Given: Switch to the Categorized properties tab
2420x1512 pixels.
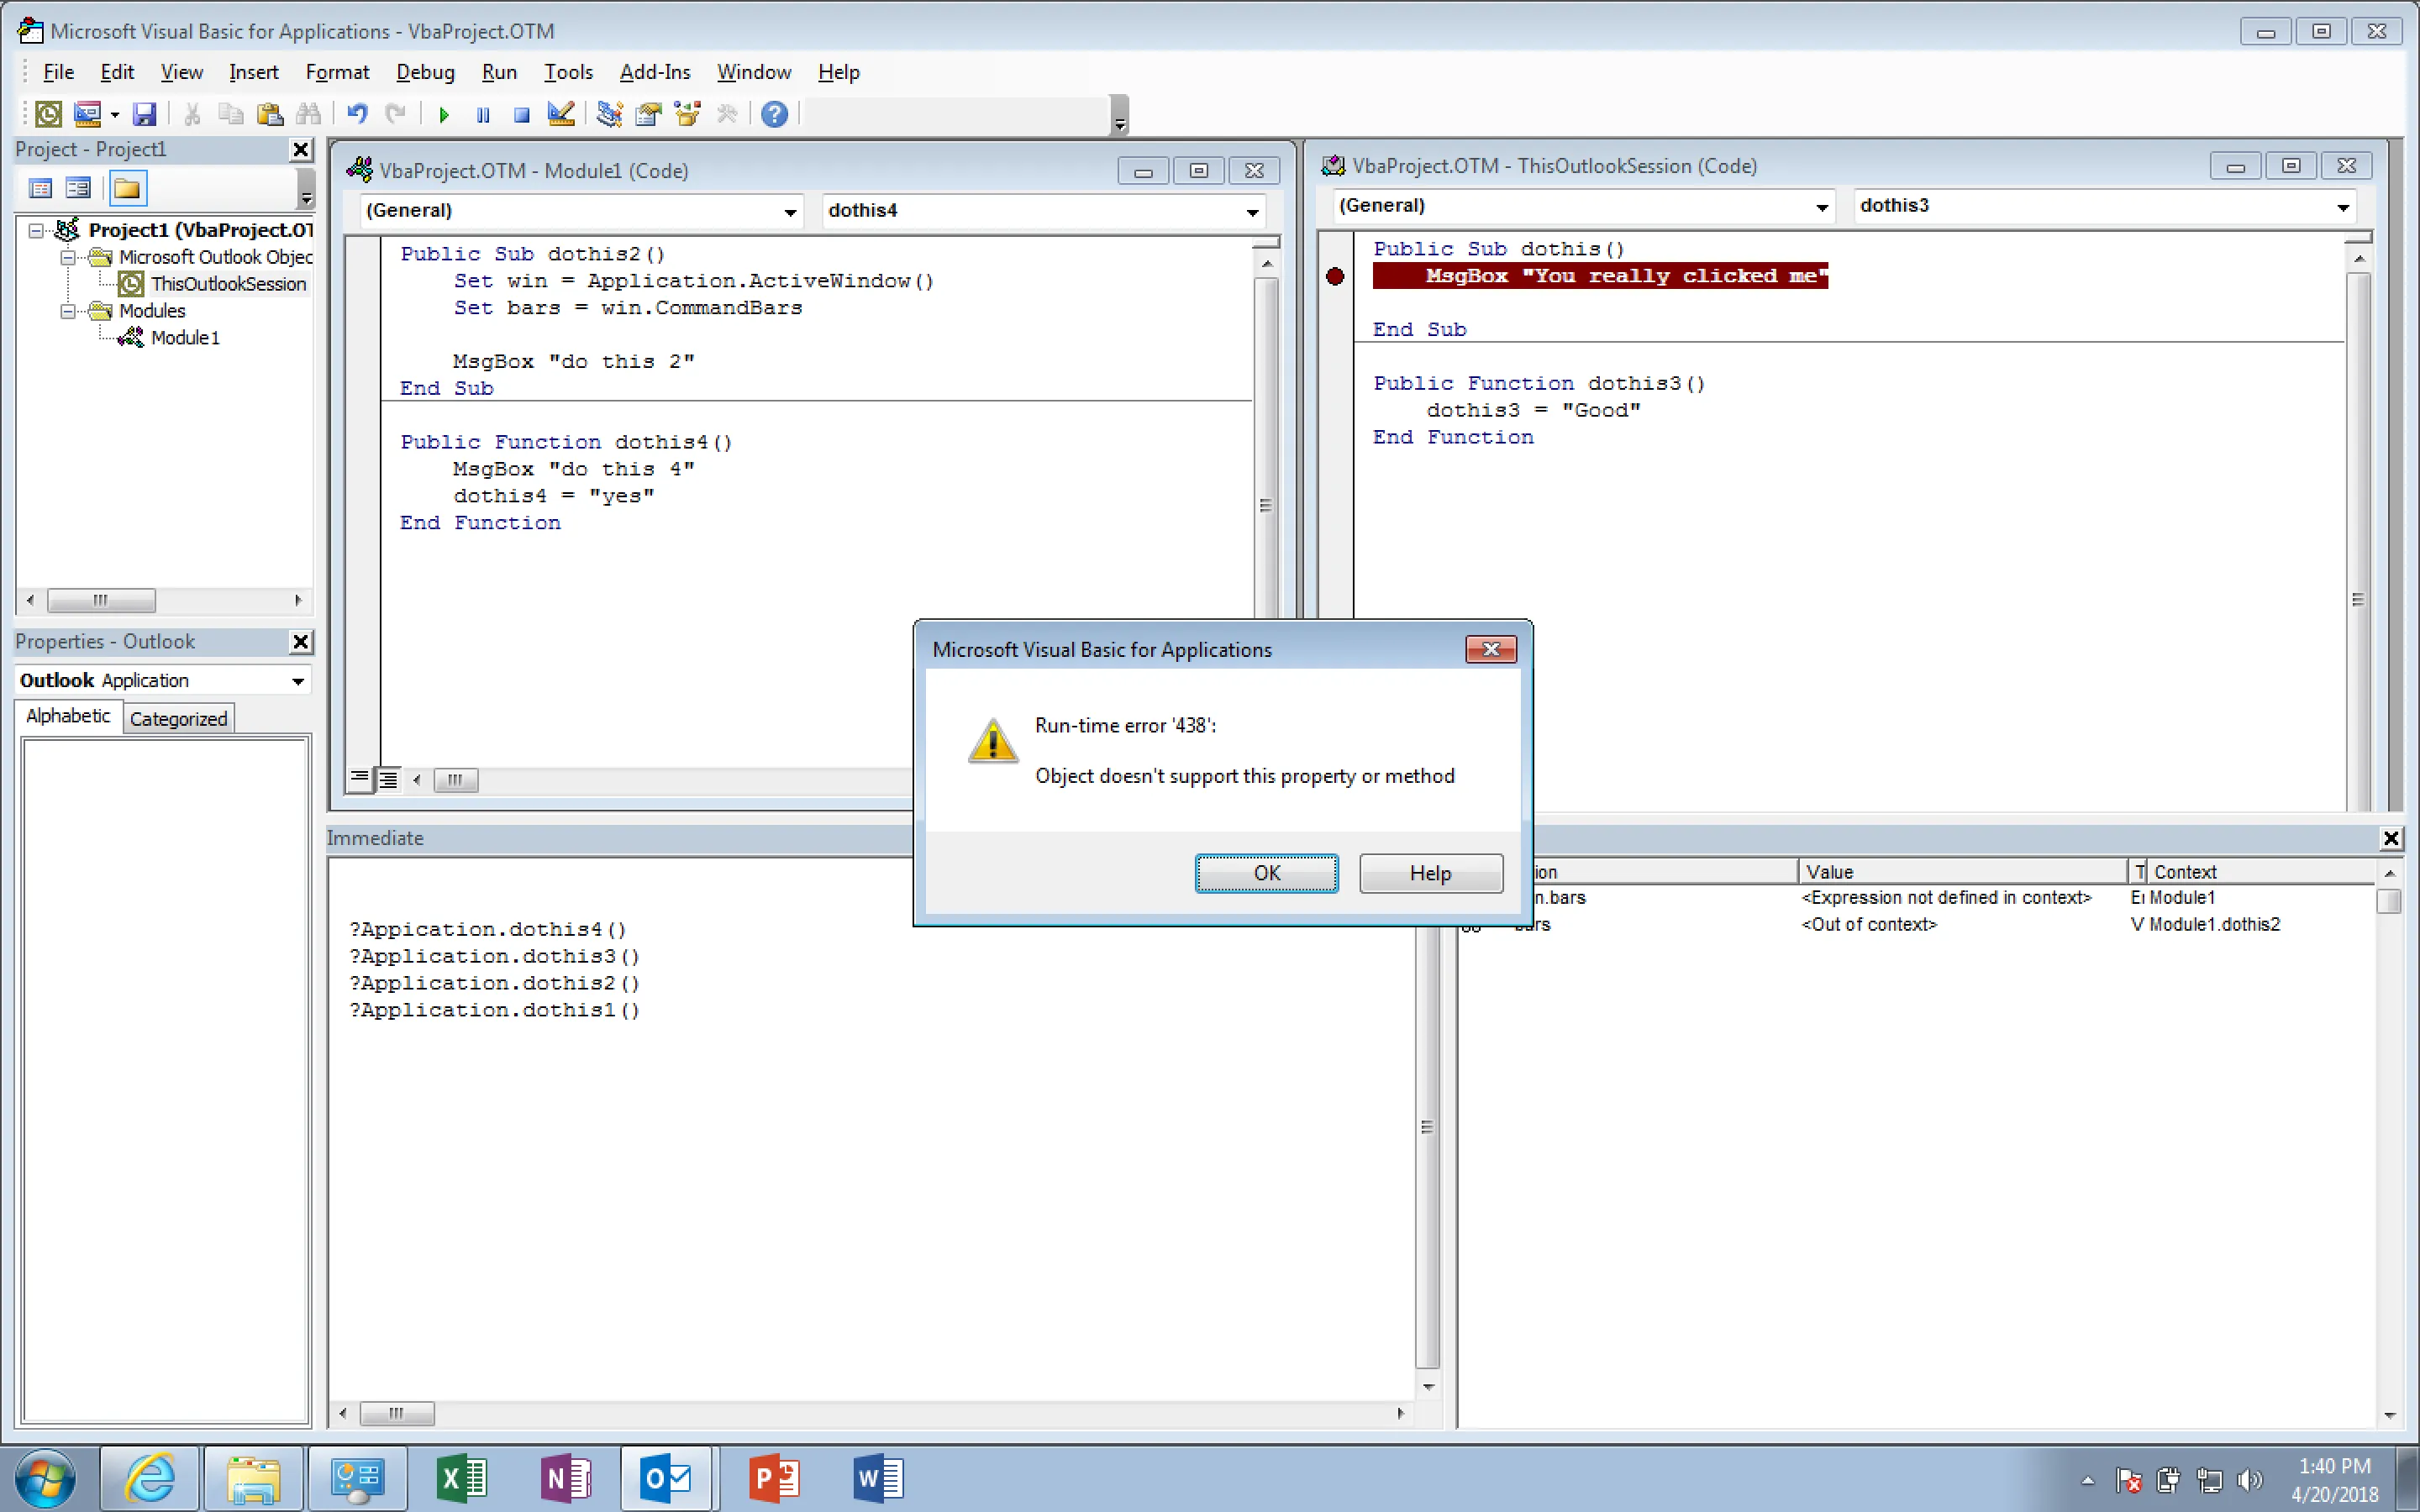Looking at the screenshot, I should click(x=178, y=718).
